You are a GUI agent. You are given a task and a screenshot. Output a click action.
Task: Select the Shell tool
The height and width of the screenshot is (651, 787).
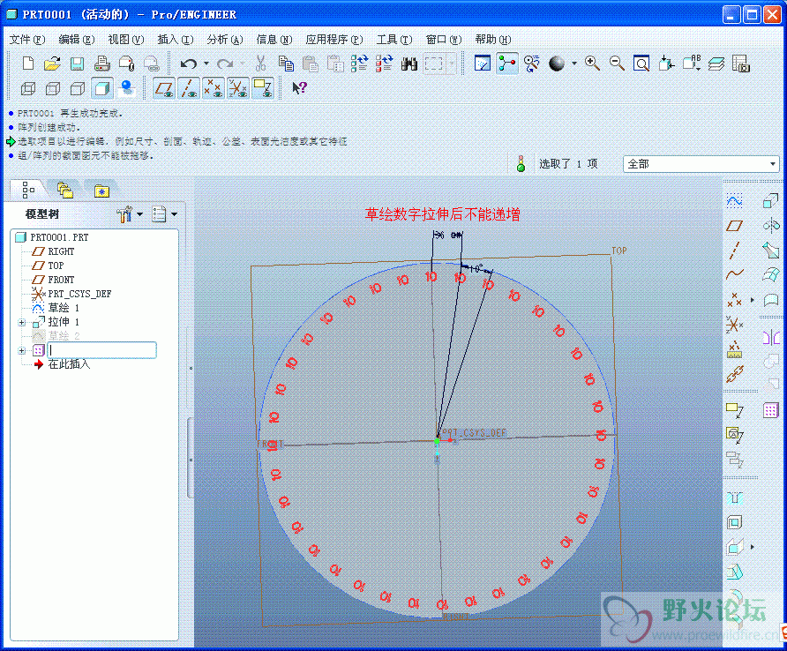click(734, 522)
